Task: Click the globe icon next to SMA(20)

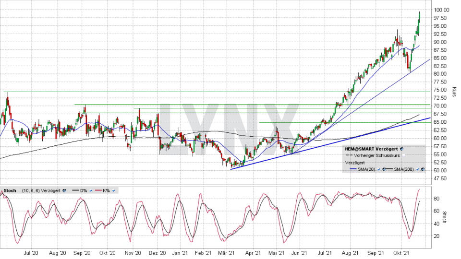Action: click(384, 169)
